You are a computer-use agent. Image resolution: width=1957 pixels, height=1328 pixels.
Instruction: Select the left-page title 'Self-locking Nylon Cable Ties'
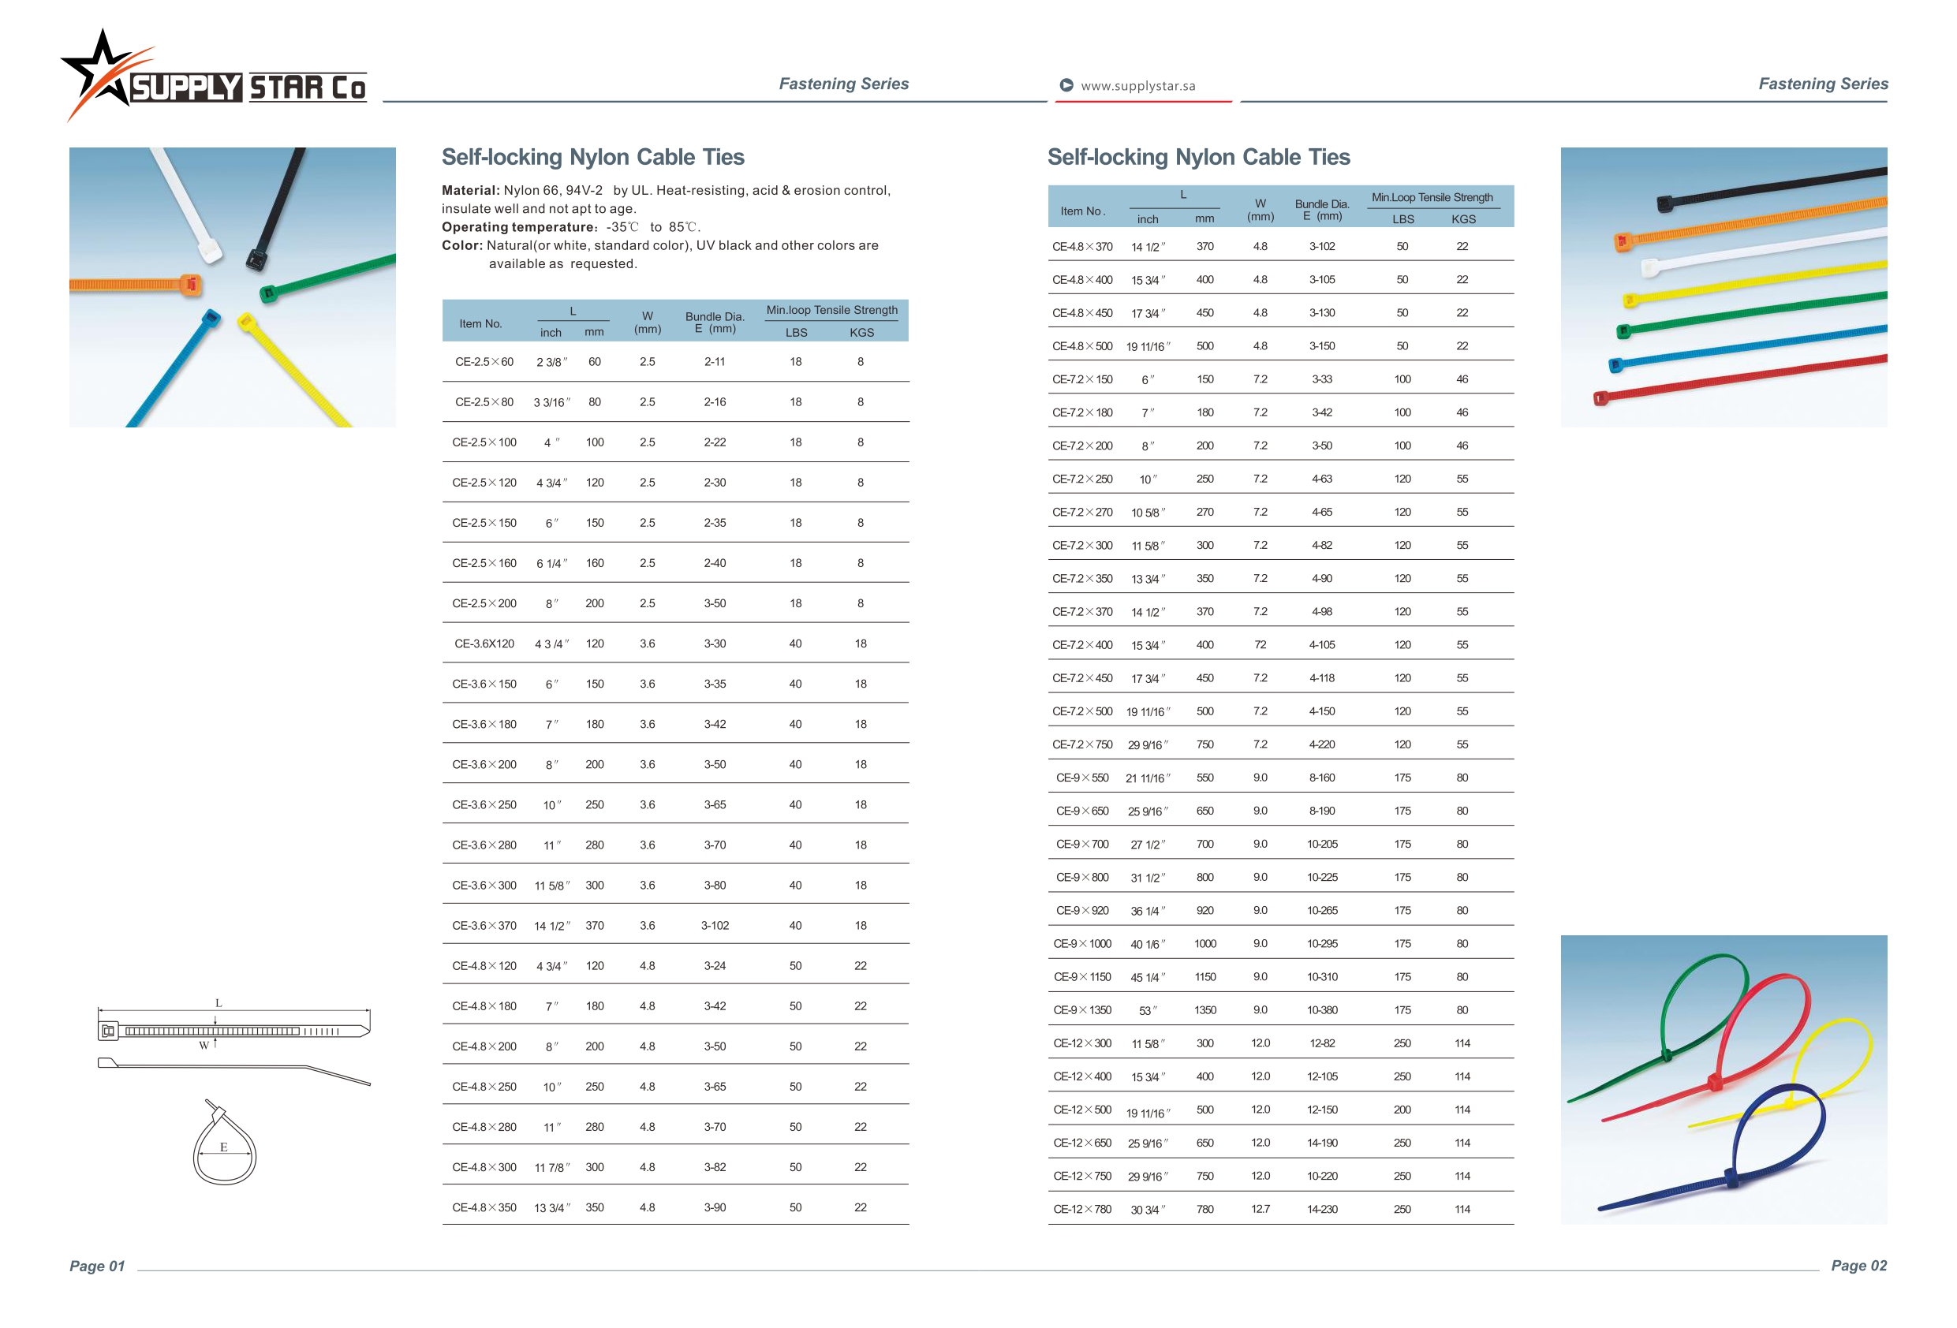(x=593, y=158)
